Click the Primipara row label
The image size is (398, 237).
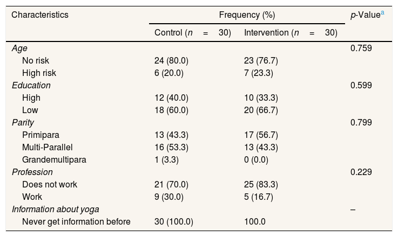[41, 135]
